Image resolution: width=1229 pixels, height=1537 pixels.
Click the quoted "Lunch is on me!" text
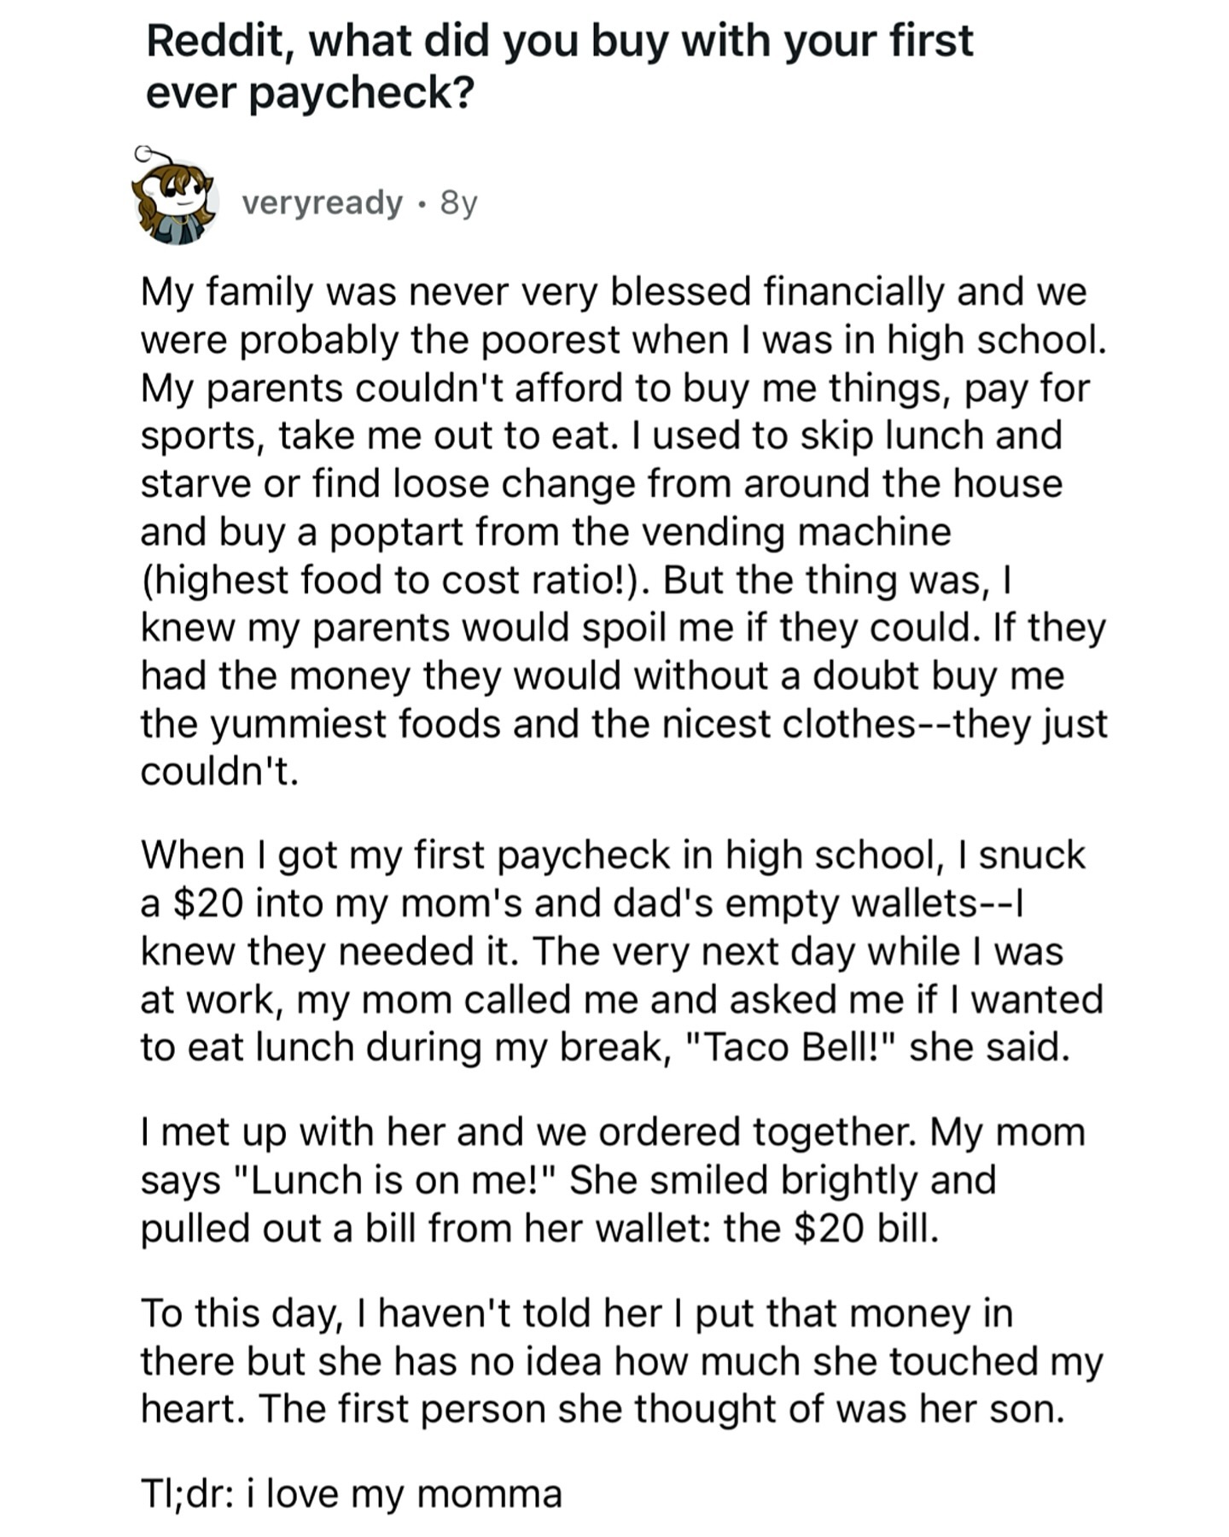coord(393,1180)
